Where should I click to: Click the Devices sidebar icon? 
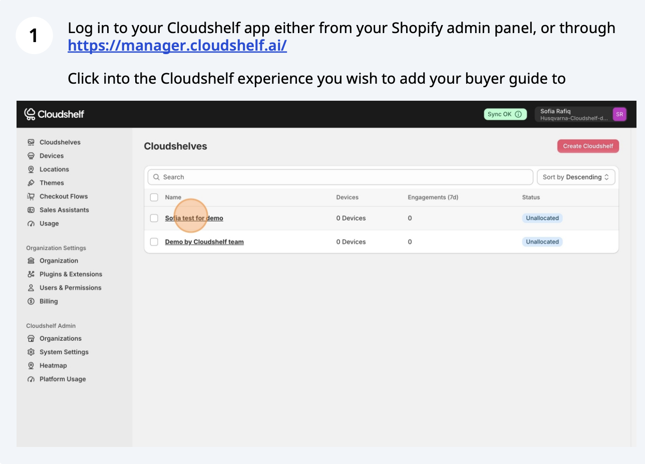[31, 156]
